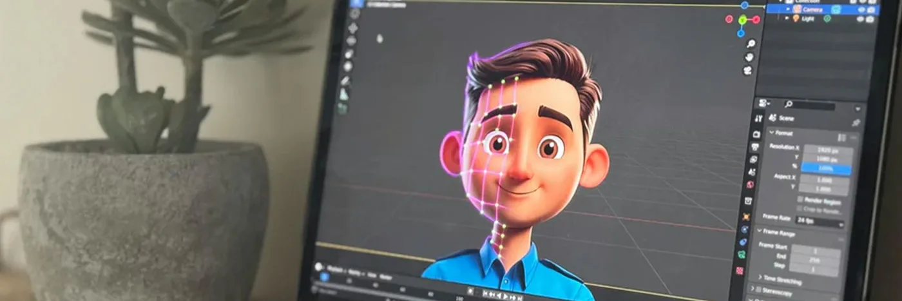Open the Frame Rate dropdown

820,222
